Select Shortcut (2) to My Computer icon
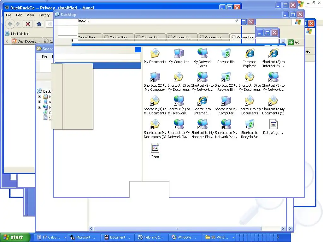The width and height of the screenshot is (323, 242). pyautogui.click(x=155, y=82)
